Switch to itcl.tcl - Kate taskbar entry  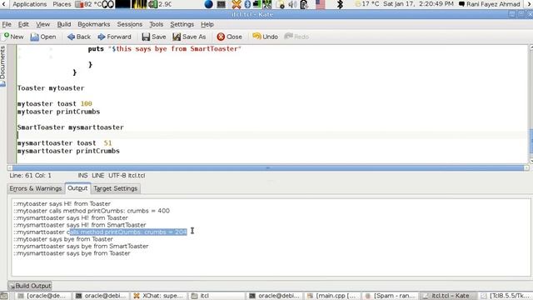[x=447, y=296]
